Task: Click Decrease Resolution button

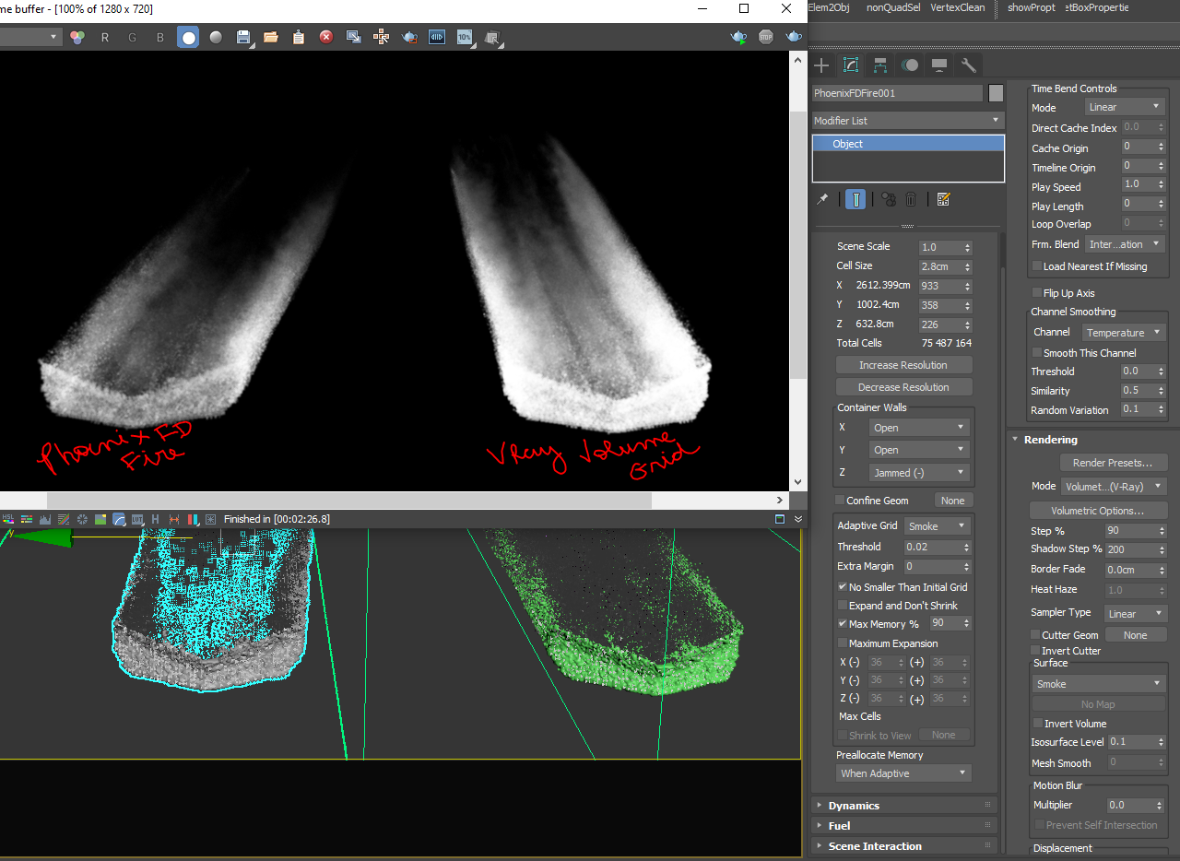Action: pyautogui.click(x=903, y=387)
